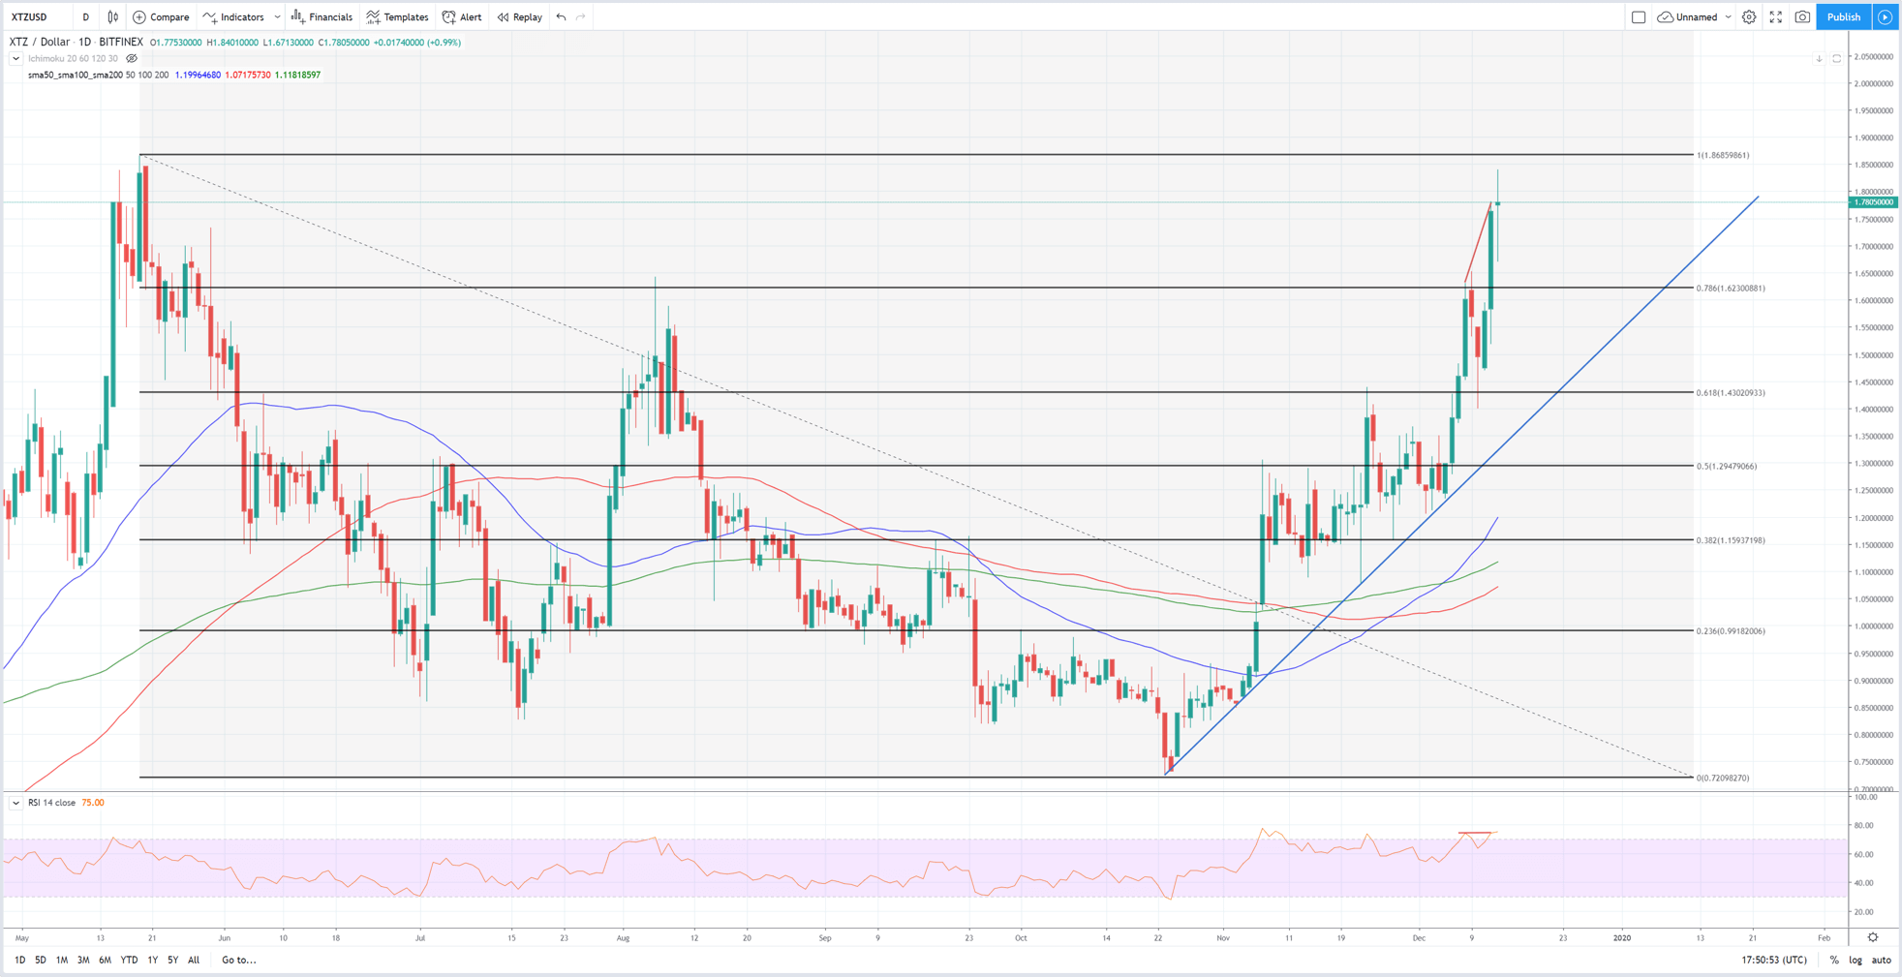Expand the indicators favorites dropdown arrow
Viewport: 1902px width, 977px height.
(x=278, y=16)
